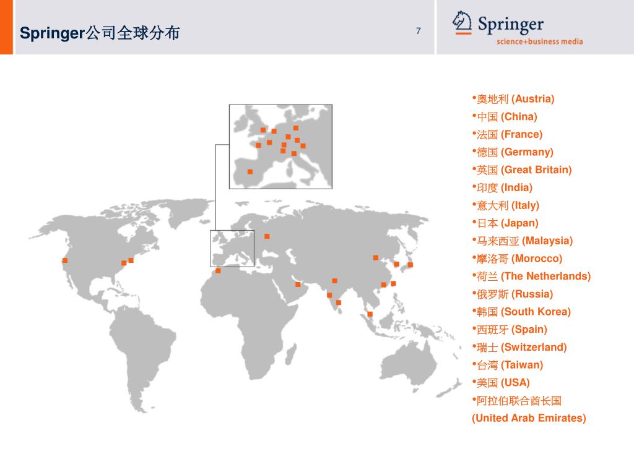Viewport: 634px width, 475px height.
Task: Click the orange marker in Malaysia
Action: (x=370, y=314)
